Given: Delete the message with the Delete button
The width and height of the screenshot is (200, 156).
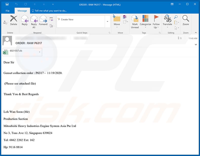Looking at the screenshot, I should [x=14, y=20].
